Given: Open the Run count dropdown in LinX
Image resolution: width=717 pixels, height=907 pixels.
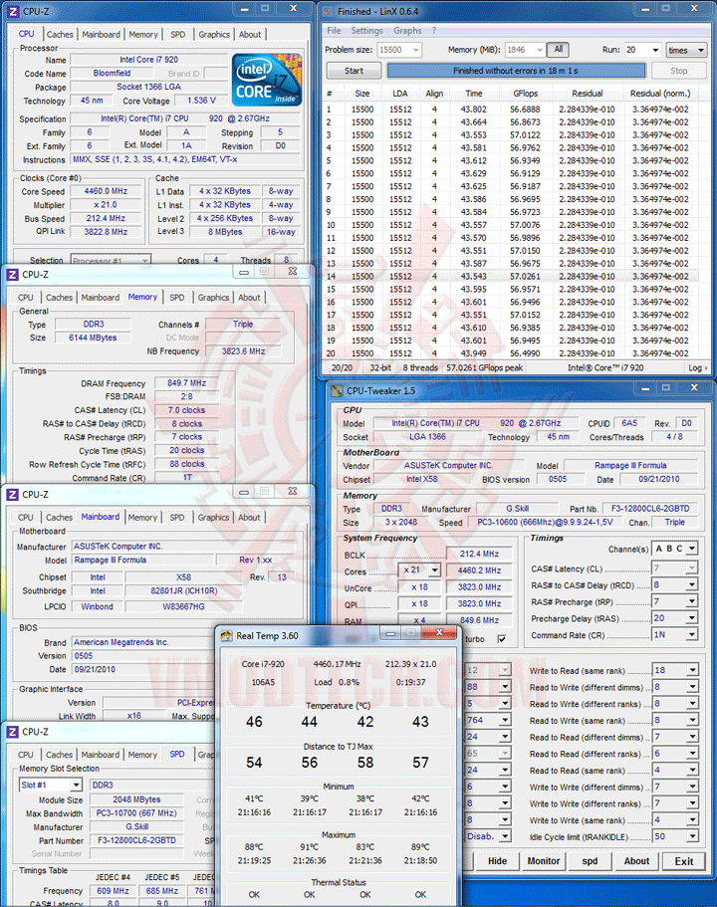Looking at the screenshot, I should pos(655,51).
